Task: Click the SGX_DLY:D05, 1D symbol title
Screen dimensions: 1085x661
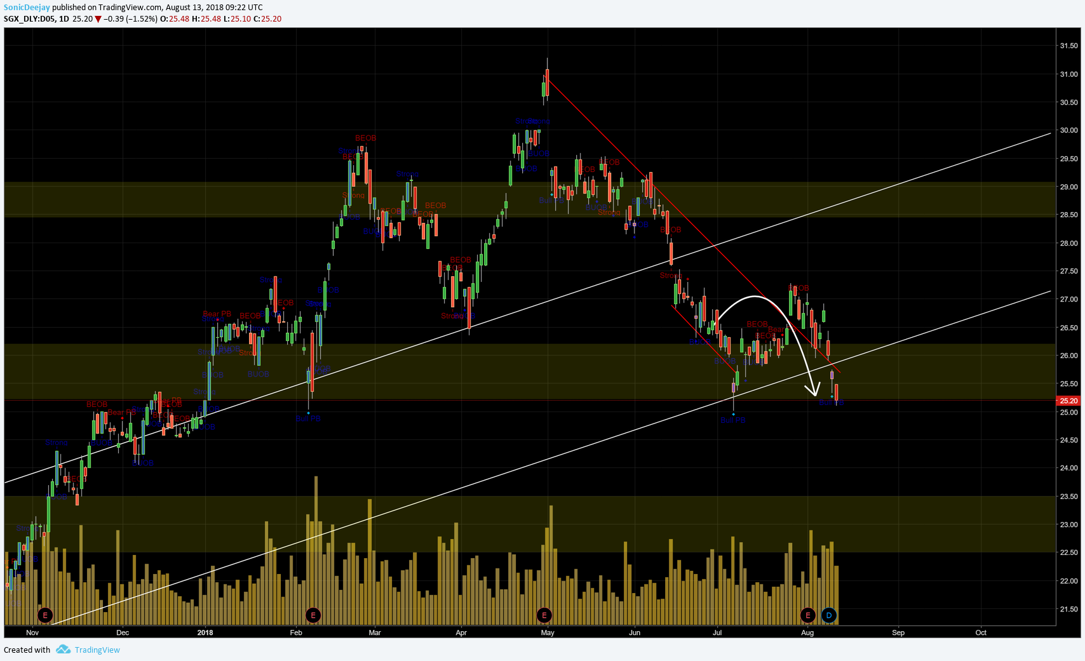Action: [x=36, y=19]
